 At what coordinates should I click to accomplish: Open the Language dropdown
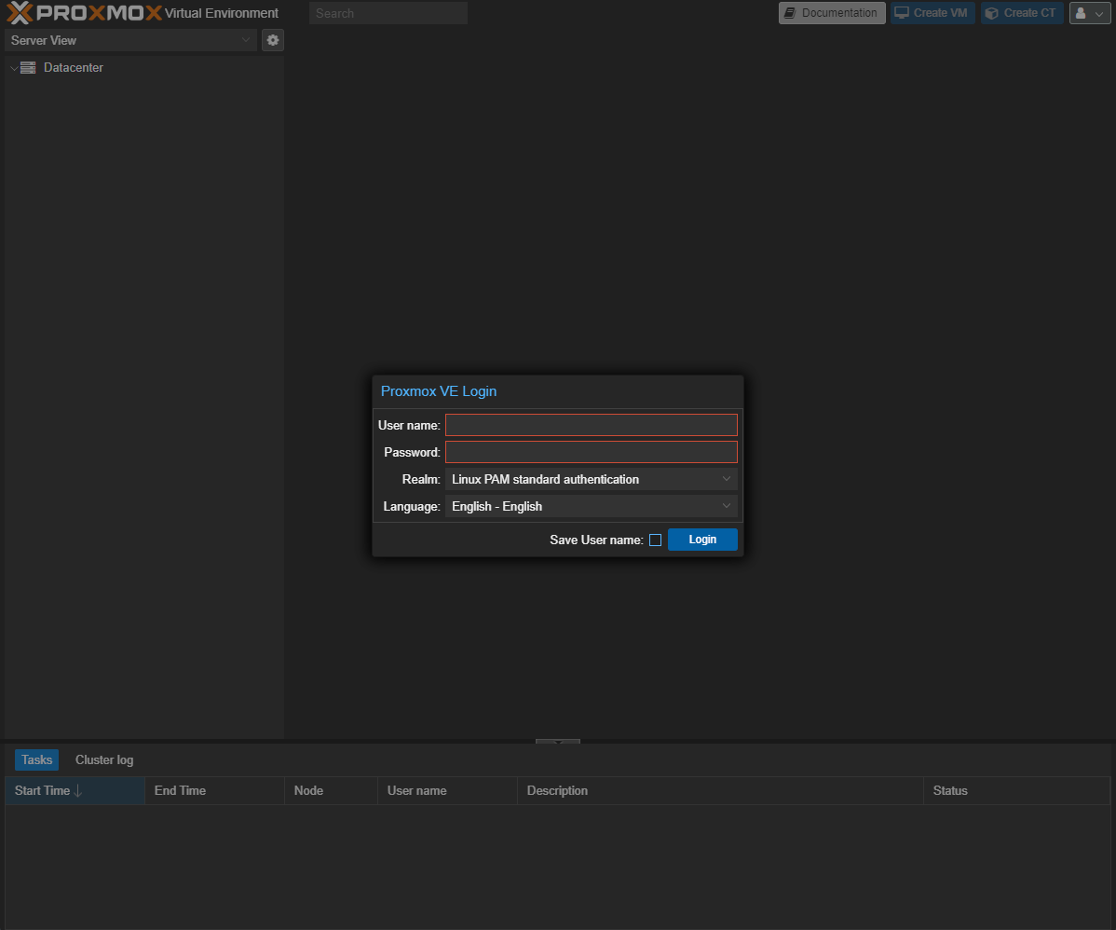tap(727, 506)
